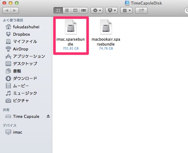Open fukudashuhei home folder in sidebar
Screen dimensions: 188x153
(x=26, y=27)
